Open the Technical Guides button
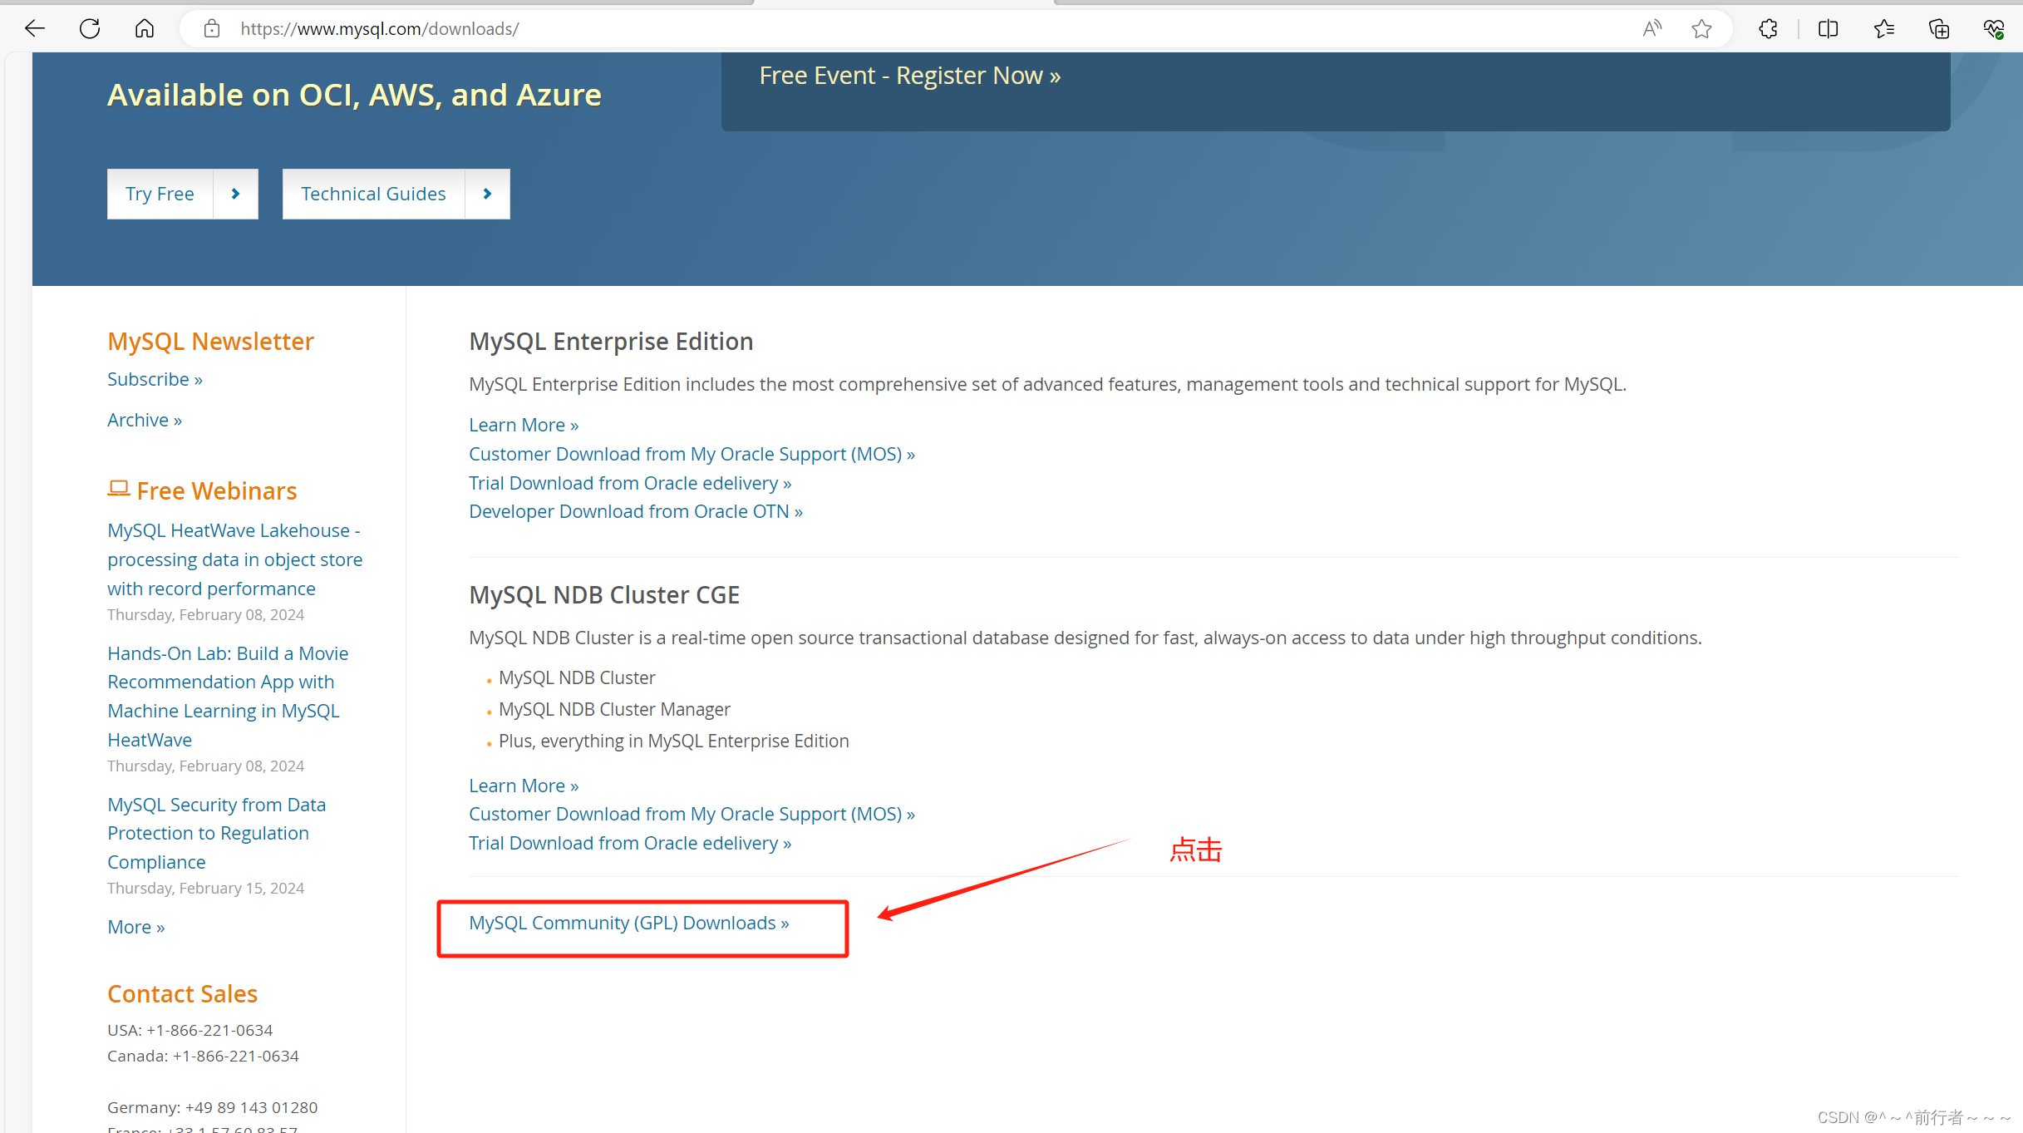 (373, 194)
